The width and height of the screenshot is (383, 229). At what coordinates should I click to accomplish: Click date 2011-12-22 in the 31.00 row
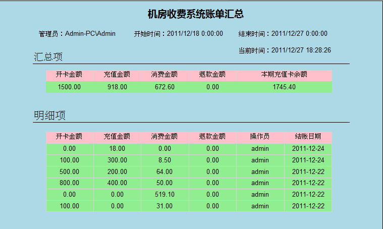[308, 206]
